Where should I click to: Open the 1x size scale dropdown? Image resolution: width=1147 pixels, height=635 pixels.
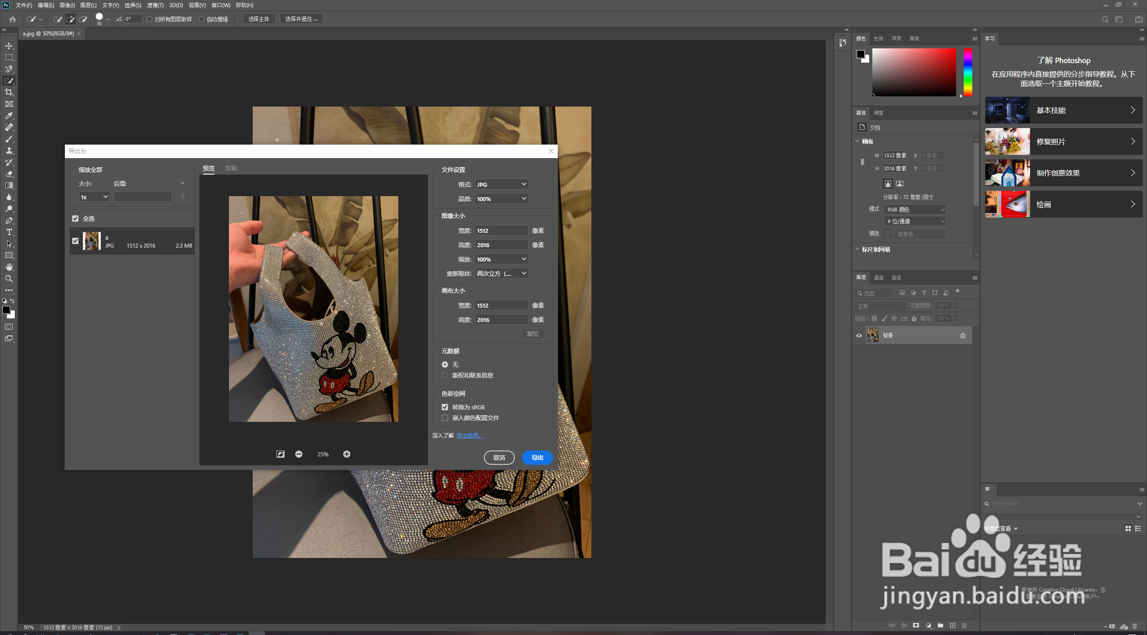(94, 197)
